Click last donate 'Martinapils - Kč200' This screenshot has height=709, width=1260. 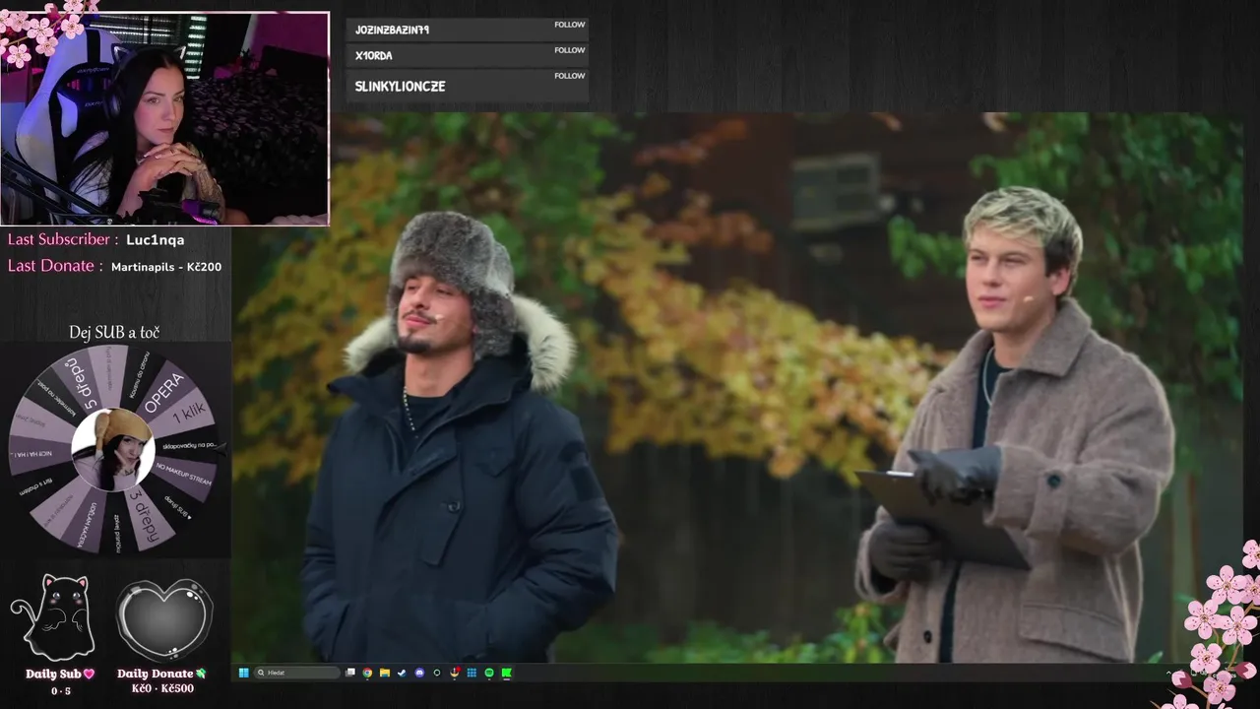(x=166, y=267)
